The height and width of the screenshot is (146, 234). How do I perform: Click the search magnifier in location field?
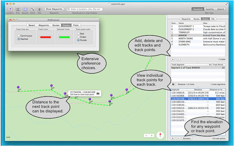(x=68, y=9)
